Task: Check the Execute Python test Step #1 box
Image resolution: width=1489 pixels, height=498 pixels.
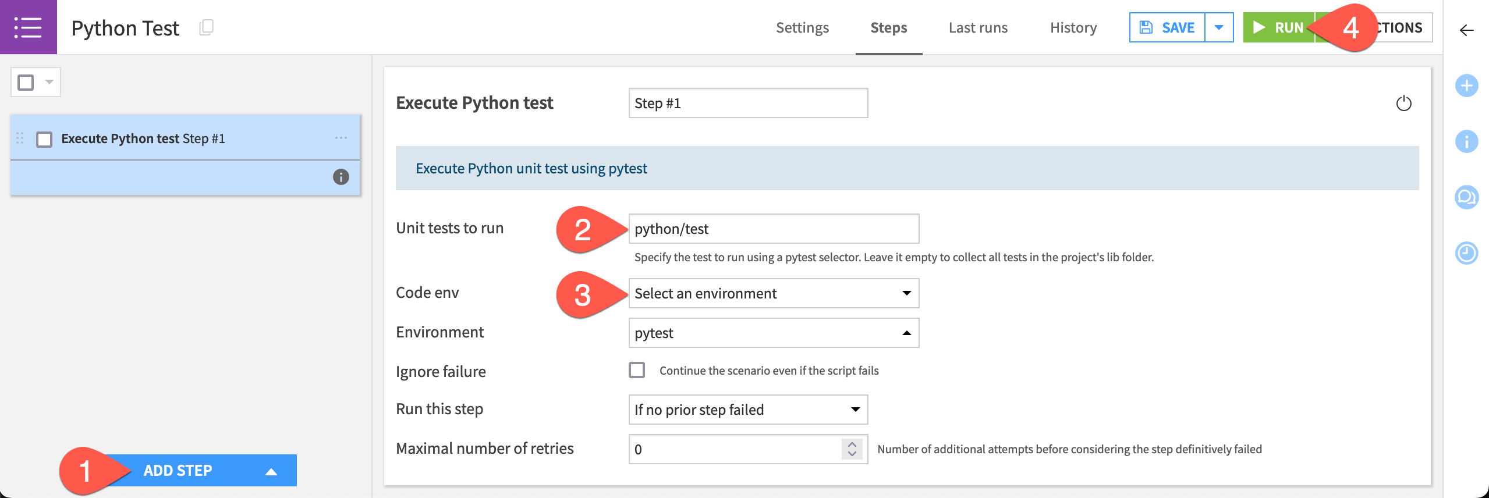Action: pos(44,139)
